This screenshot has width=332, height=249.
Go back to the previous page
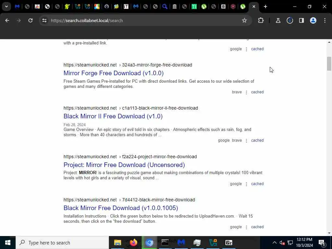(x=7, y=20)
